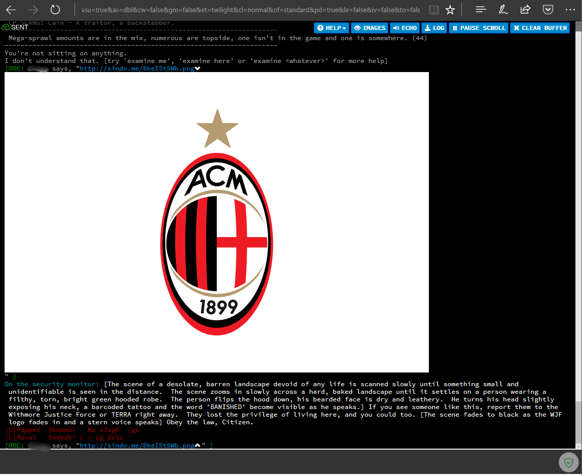This screenshot has width=582, height=475.
Task: Open reading view from the book icon
Action: point(433,10)
